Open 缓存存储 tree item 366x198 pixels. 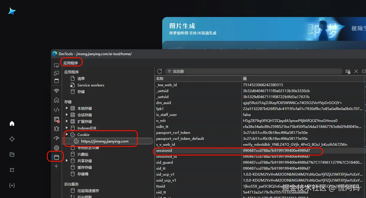click(x=85, y=168)
